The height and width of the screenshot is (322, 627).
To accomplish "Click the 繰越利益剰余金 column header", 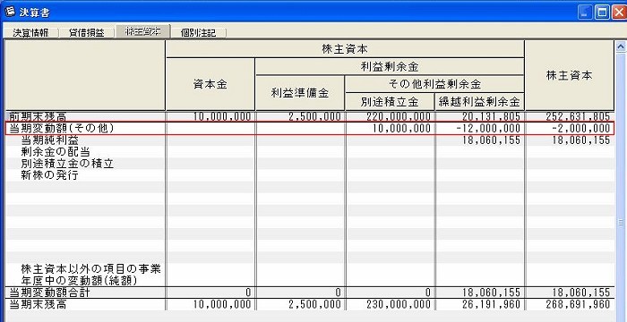I will pos(479,102).
